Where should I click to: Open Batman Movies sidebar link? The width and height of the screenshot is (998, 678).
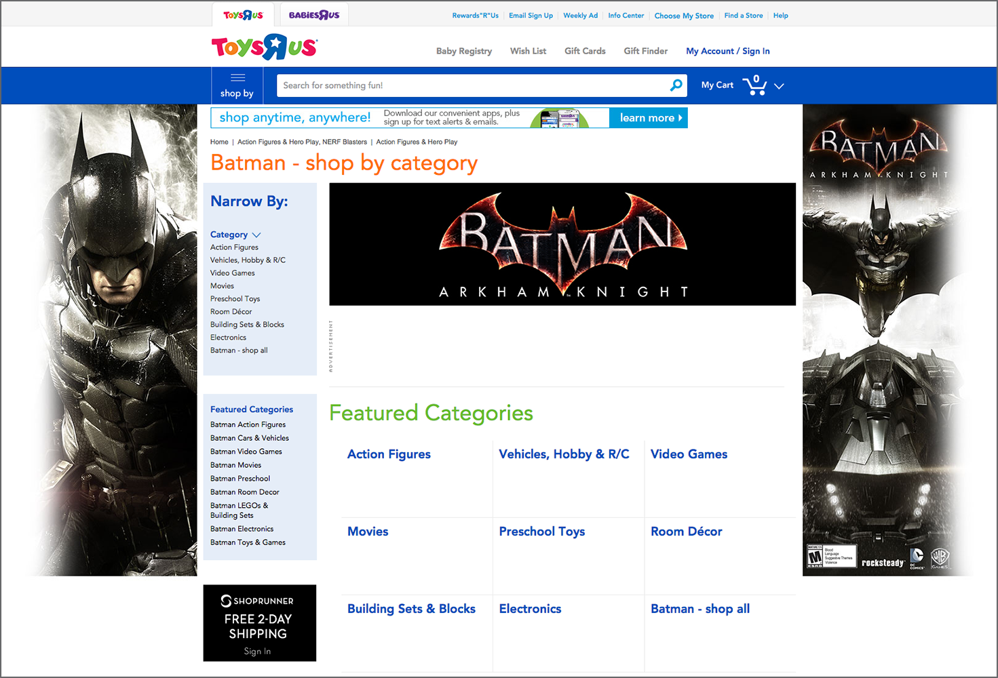(x=235, y=465)
